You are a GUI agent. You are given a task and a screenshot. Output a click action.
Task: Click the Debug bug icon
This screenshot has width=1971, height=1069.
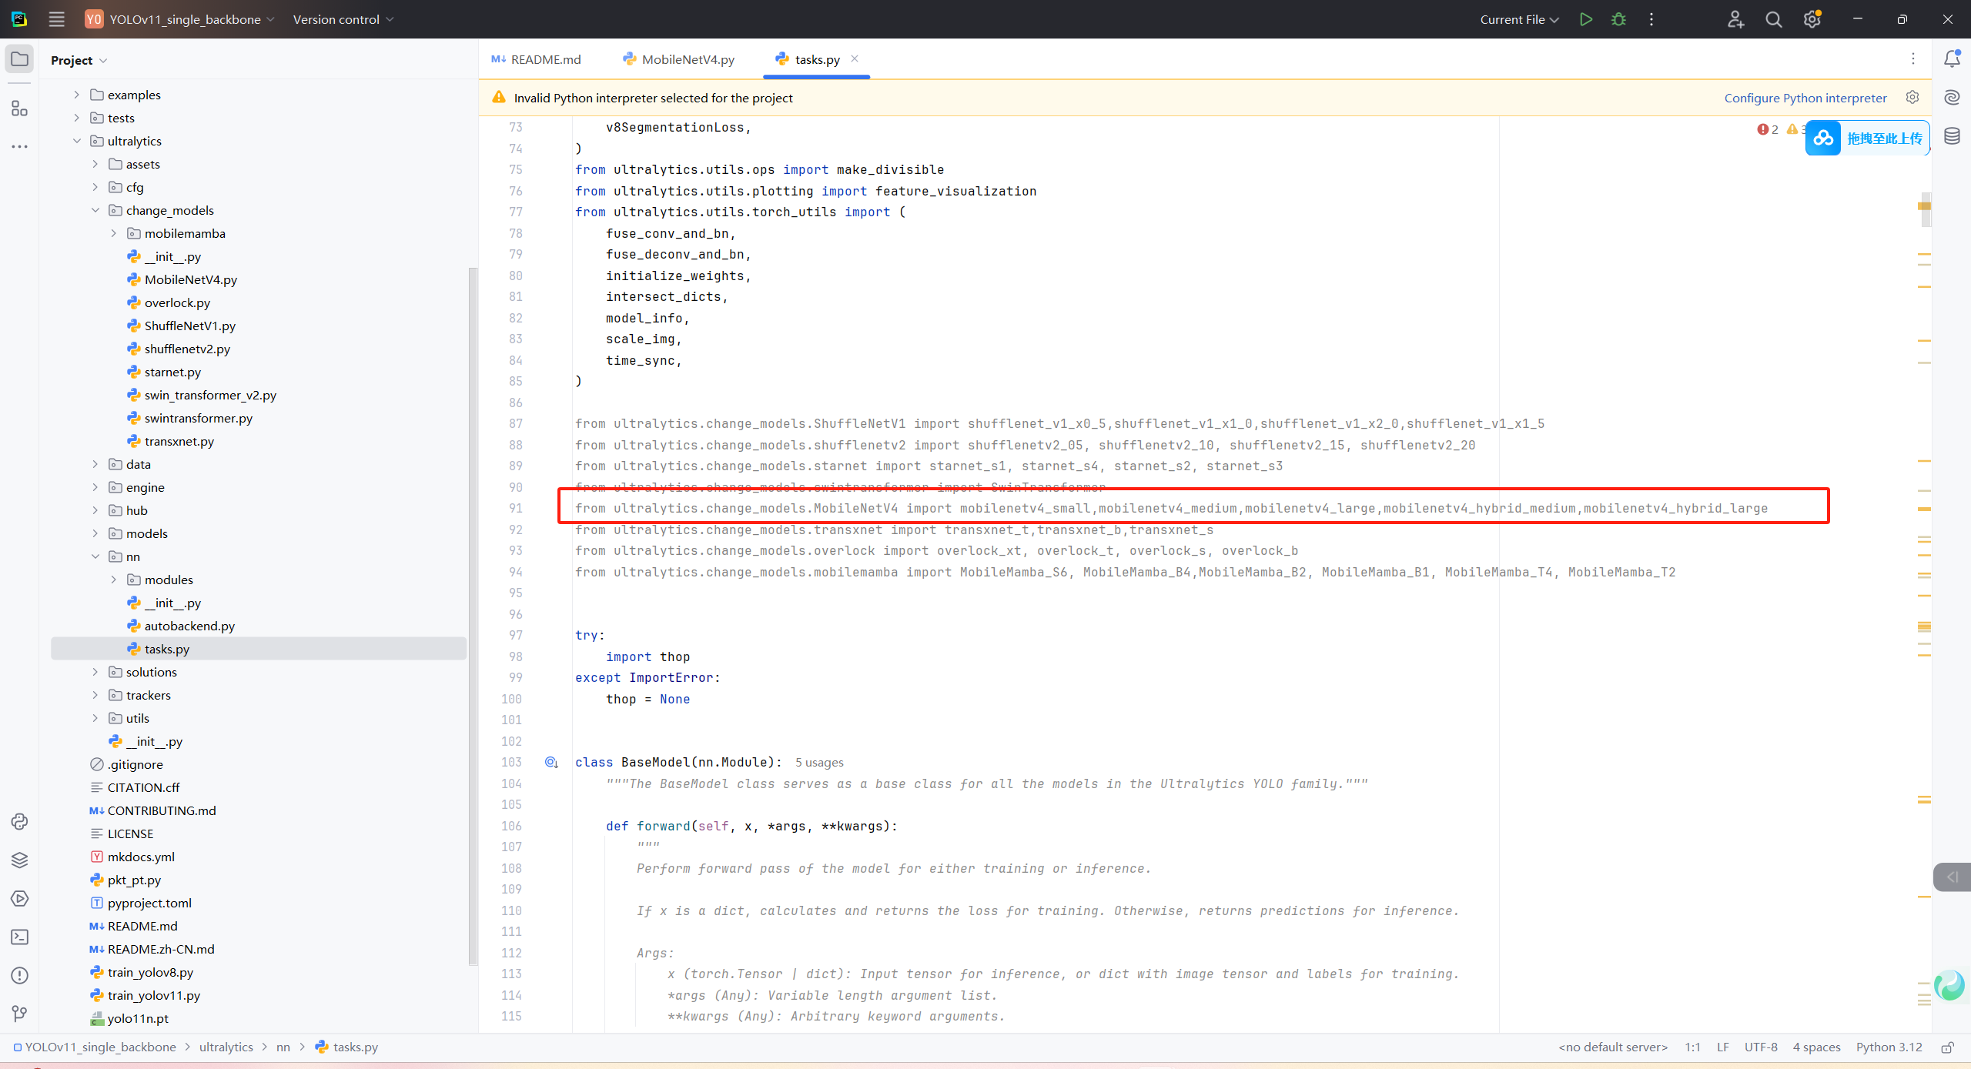pyautogui.click(x=1618, y=19)
